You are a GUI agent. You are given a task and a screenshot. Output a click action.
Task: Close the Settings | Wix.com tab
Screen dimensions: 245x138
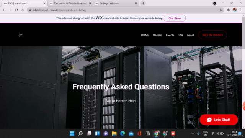[x=136, y=3]
